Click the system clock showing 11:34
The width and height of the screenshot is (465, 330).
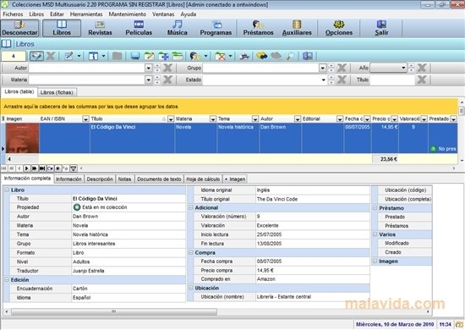[445, 324]
